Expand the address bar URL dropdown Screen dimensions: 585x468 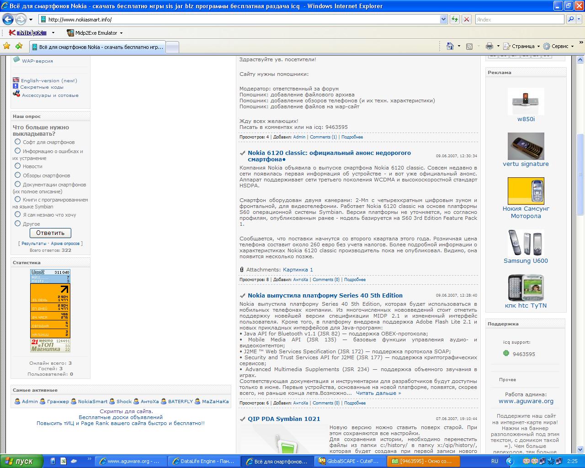[x=443, y=19]
